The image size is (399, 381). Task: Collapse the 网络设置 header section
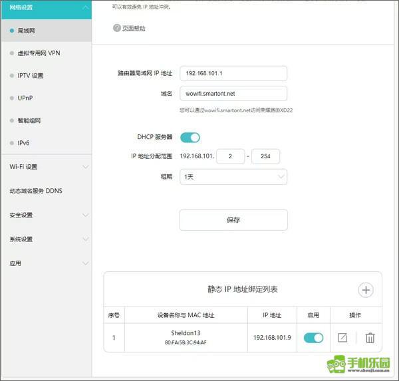(46, 8)
